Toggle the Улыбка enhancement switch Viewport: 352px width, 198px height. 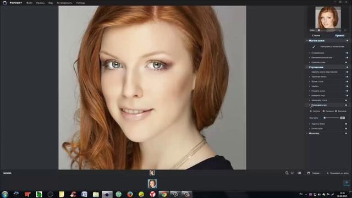(x=346, y=86)
